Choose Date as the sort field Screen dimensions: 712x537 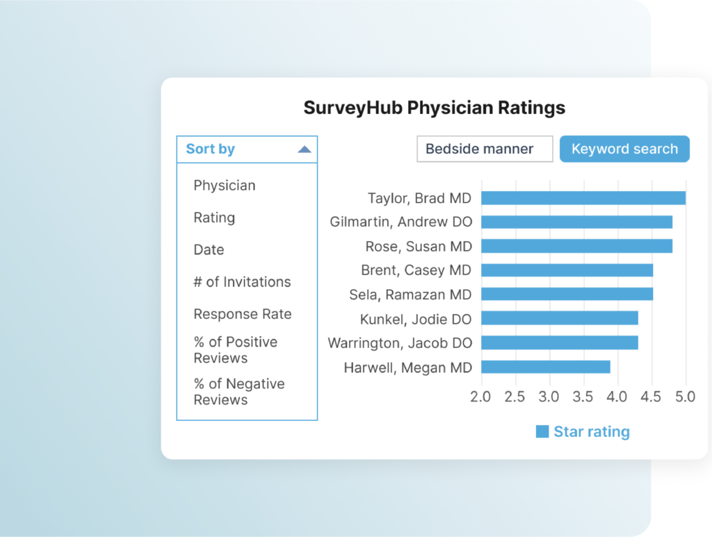pos(208,249)
